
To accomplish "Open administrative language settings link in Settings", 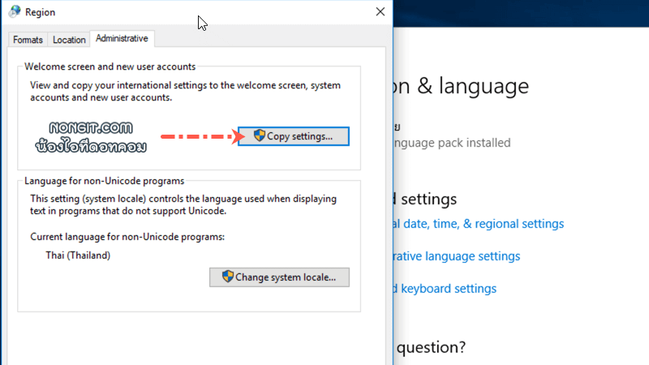I will 457,256.
